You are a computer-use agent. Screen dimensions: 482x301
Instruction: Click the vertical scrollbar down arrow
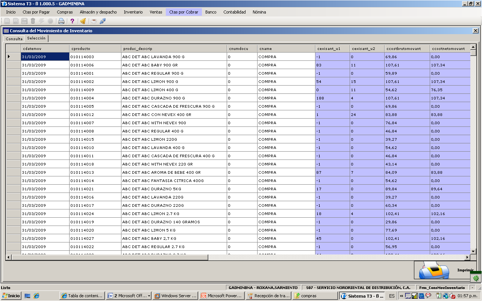[x=473, y=251]
